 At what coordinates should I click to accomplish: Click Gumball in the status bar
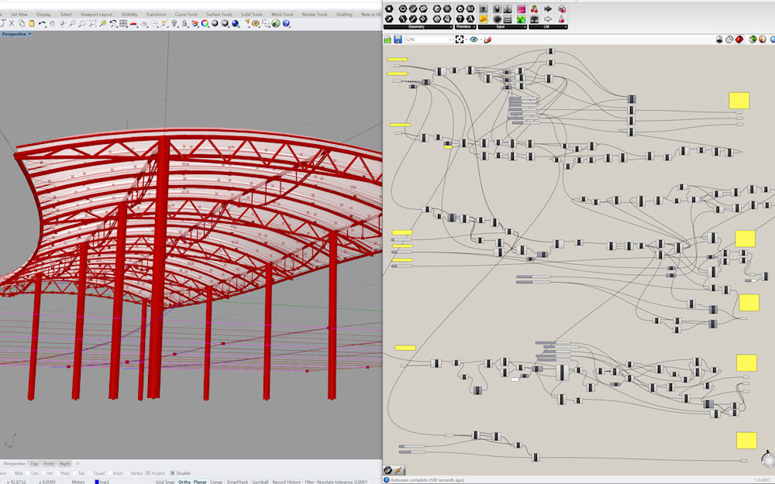click(x=260, y=481)
